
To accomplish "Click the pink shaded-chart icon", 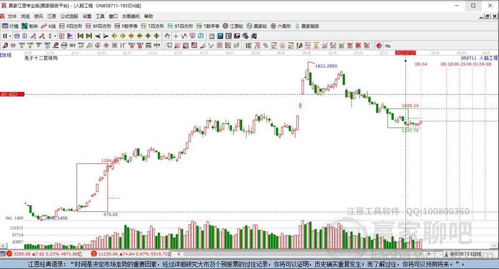I will [x=70, y=36].
